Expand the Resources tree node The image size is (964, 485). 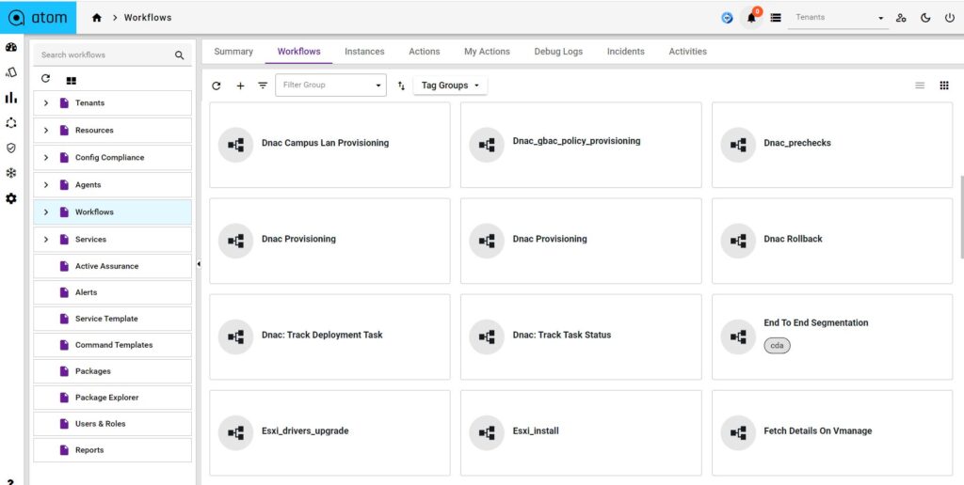pos(46,130)
